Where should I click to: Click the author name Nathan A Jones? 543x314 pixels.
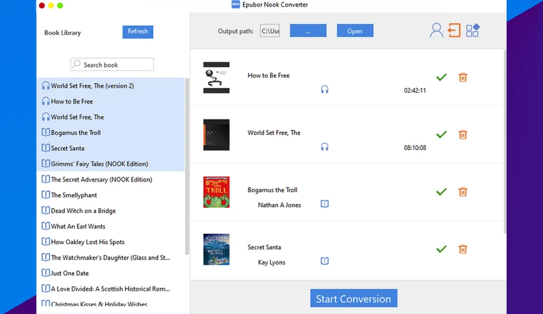pos(279,205)
